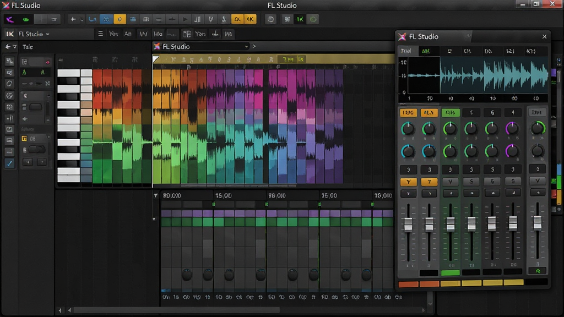Switch to the green AlK tab in mixer
The width and height of the screenshot is (564, 317).
426,51
